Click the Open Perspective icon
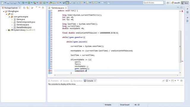Image resolution: width=190 pixels, height=107 pixels. pos(168,3)
